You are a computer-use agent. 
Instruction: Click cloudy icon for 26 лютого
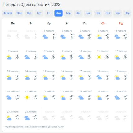coord(117,97)
